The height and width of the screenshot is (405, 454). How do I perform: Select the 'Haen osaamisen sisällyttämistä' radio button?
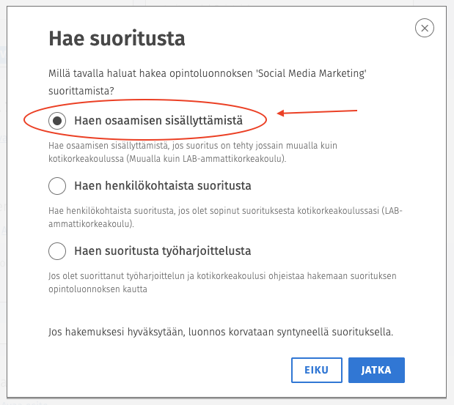(57, 121)
